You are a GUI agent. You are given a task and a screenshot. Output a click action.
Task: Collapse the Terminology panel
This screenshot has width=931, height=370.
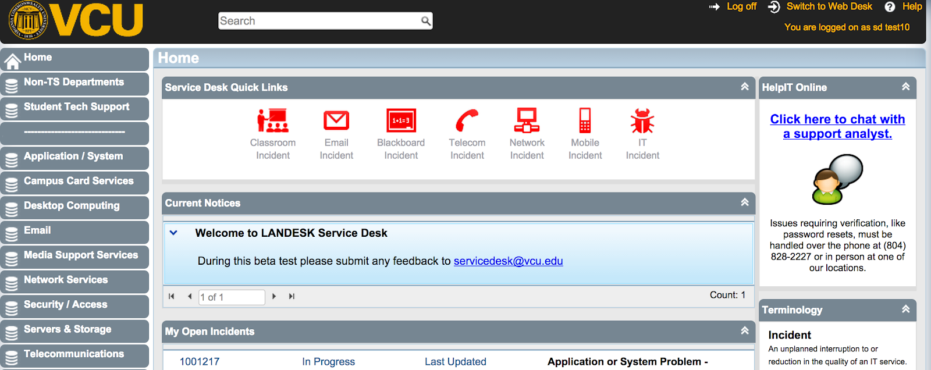tap(906, 309)
